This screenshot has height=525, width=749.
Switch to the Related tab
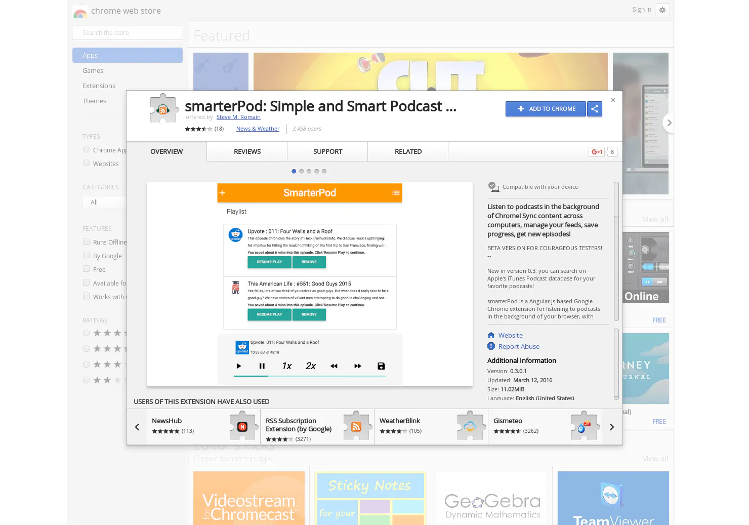pyautogui.click(x=408, y=151)
